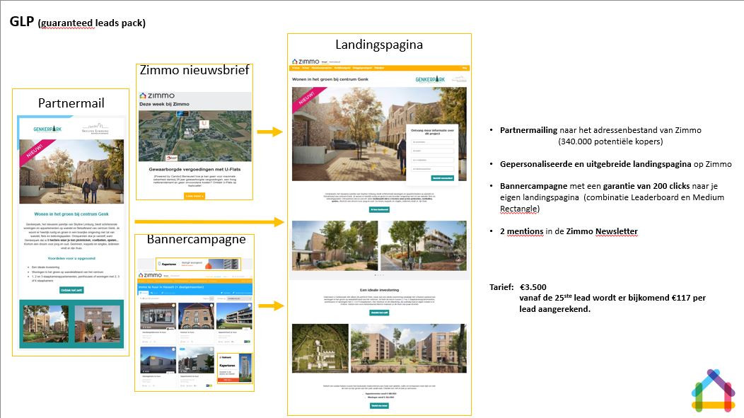Viewport: 744px width, 418px height.
Task: Click the Zimmo logo on the landing page
Action: [305, 62]
